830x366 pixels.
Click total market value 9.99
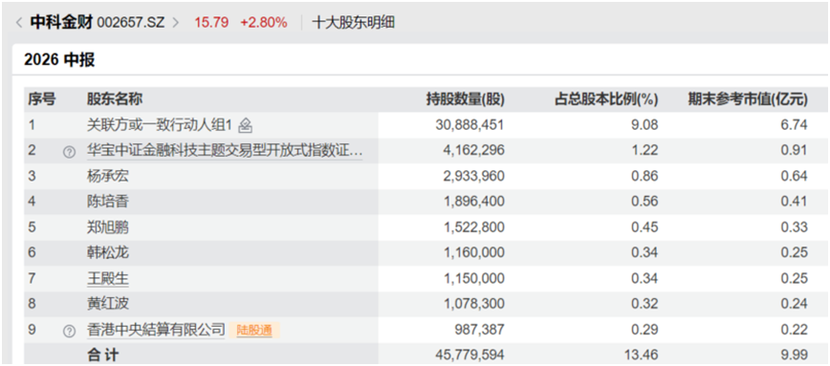(794, 355)
